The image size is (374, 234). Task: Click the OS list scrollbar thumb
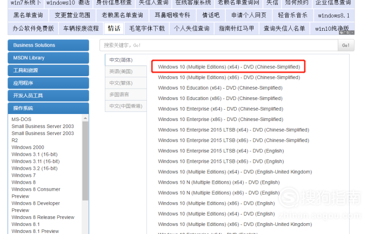point(85,161)
